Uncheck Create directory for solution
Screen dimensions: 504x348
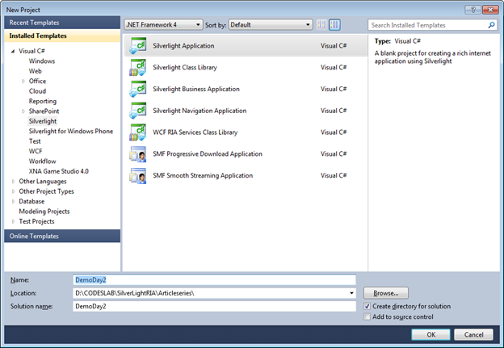click(368, 307)
